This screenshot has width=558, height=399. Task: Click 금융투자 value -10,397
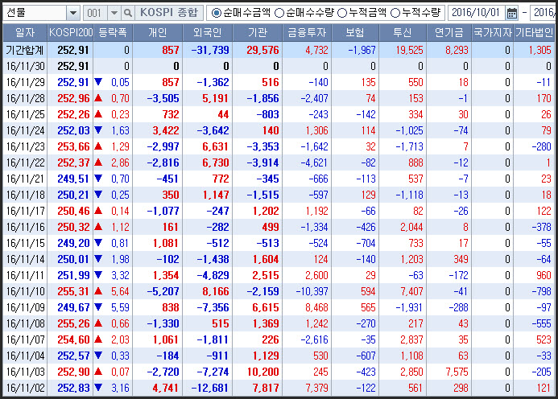click(x=312, y=291)
